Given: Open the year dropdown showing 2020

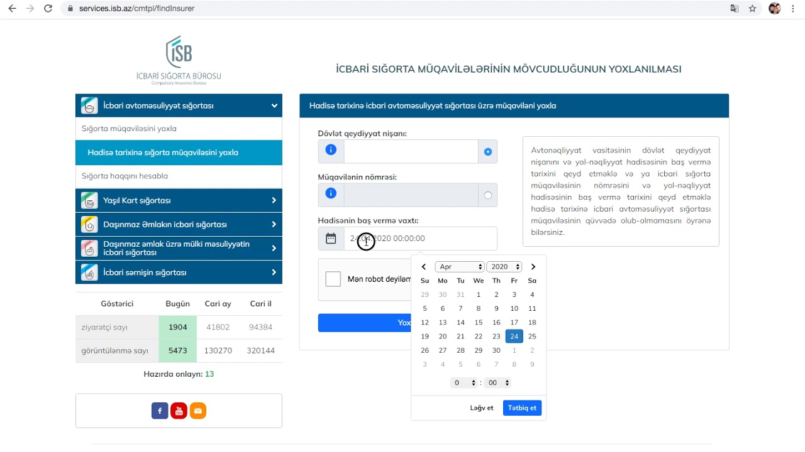Looking at the screenshot, I should coord(504,267).
